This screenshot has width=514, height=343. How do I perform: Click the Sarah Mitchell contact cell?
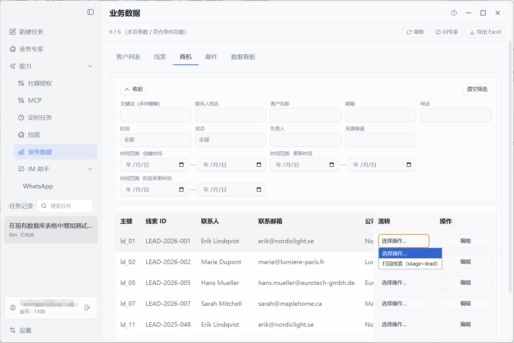point(221,304)
